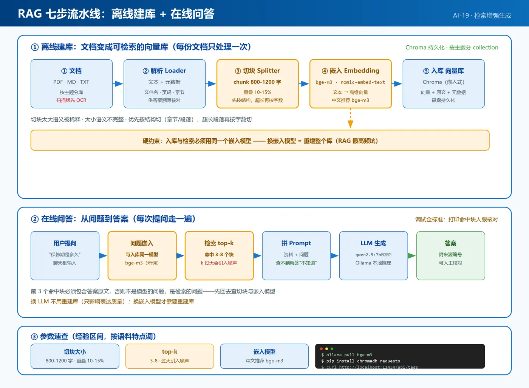Open the '检索 top-k' card

pos(219,256)
